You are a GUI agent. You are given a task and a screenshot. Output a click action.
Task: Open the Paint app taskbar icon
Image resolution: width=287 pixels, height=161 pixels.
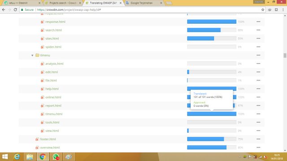[69, 157]
